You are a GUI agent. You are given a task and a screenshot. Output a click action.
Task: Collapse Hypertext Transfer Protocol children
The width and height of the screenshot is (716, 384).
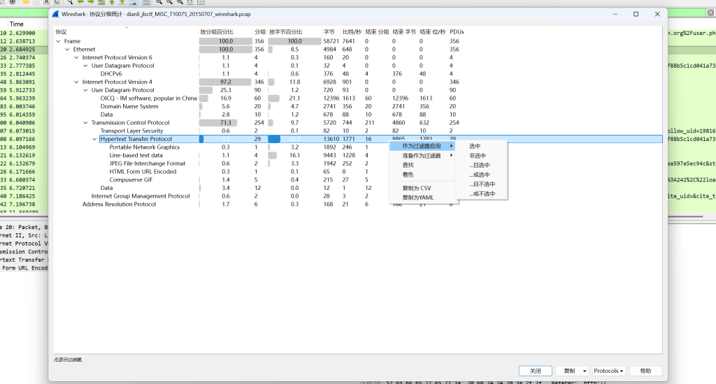[94, 139]
